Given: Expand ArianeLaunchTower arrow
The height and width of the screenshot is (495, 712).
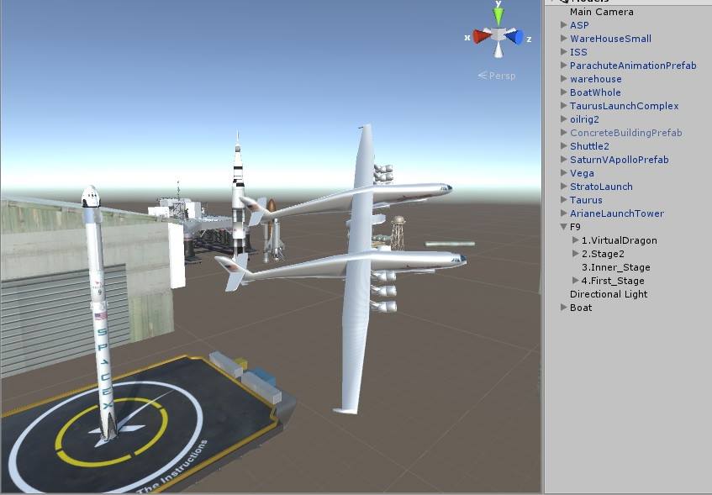Looking at the screenshot, I should [x=563, y=213].
